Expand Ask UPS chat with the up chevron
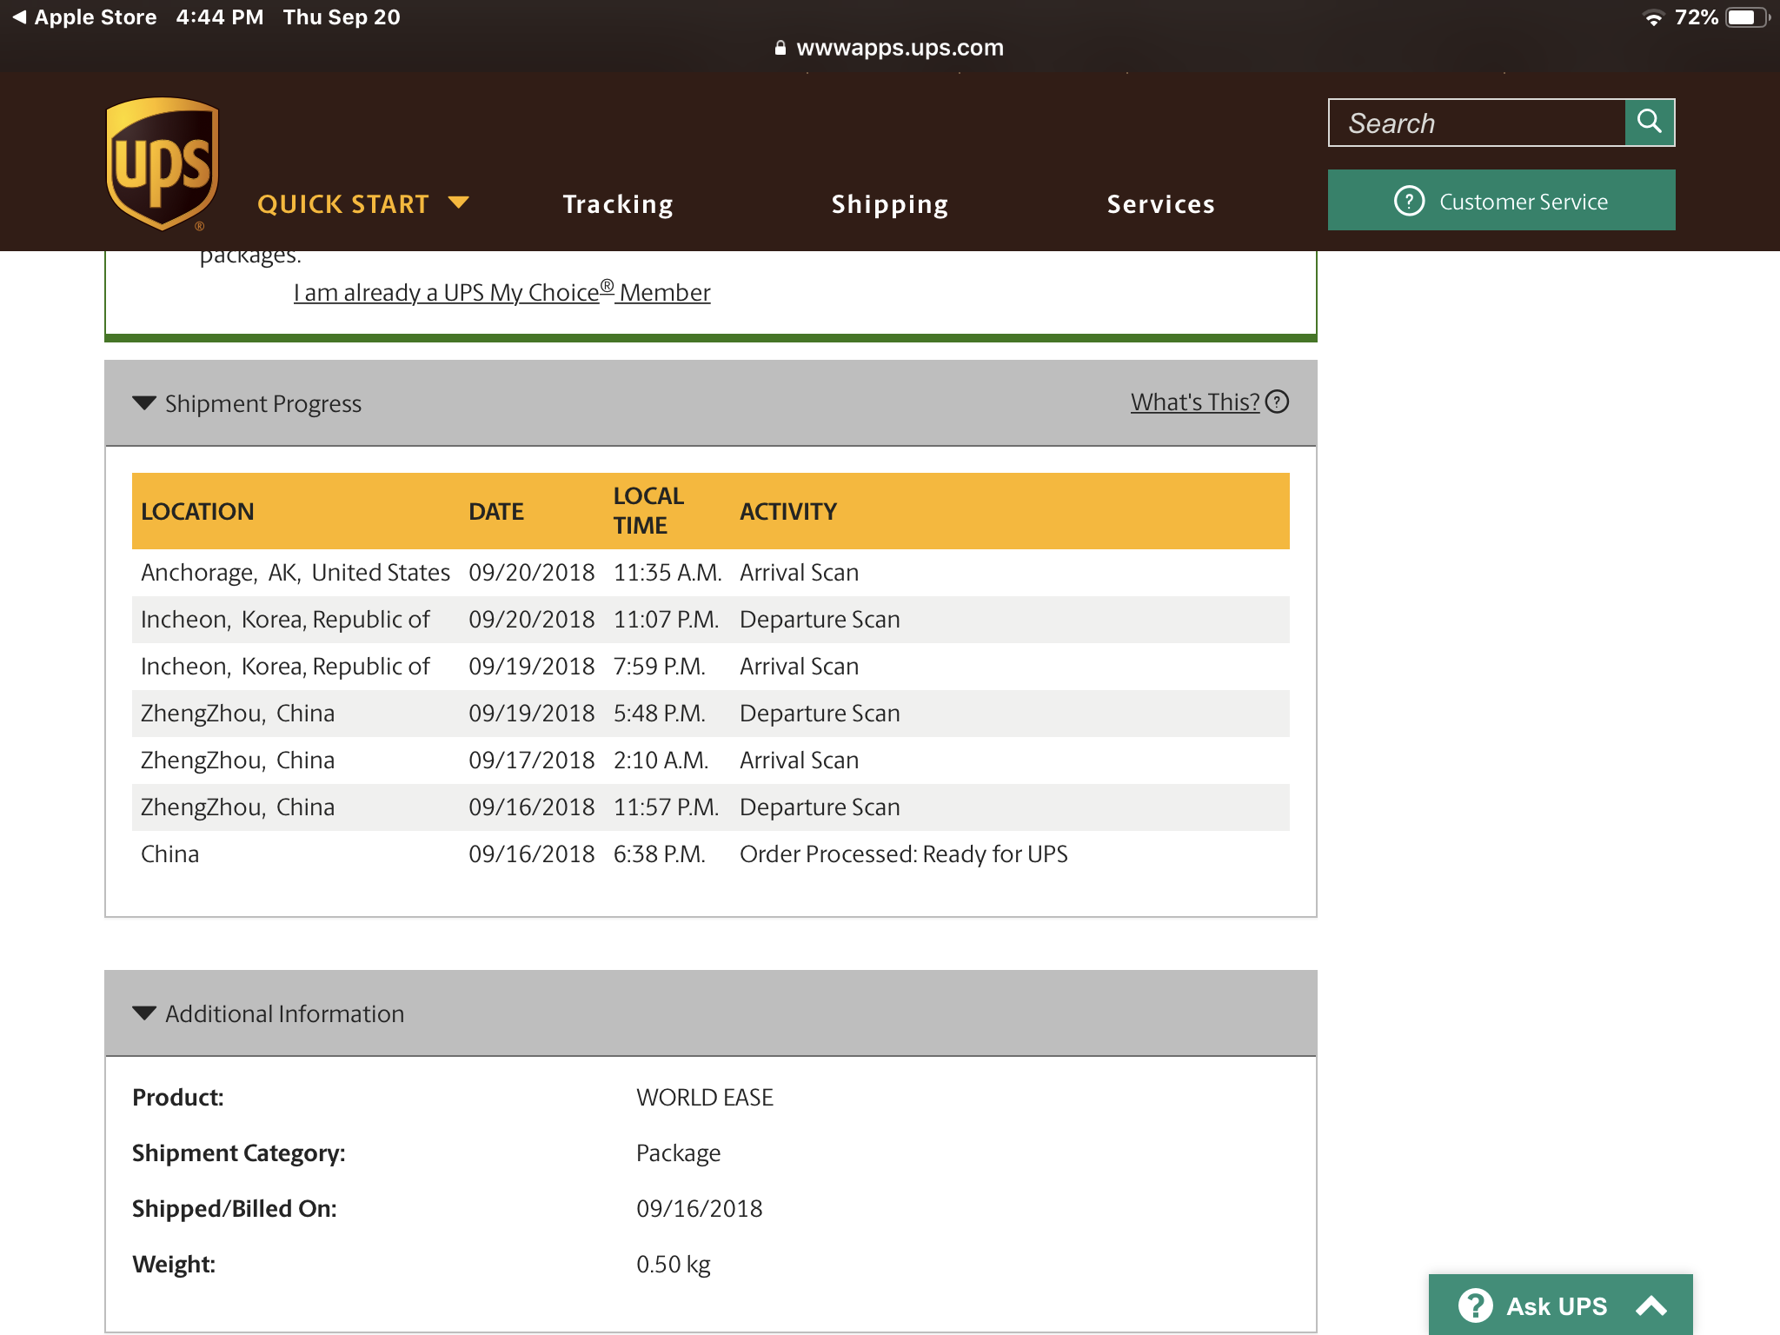The width and height of the screenshot is (1780, 1335). point(1650,1305)
